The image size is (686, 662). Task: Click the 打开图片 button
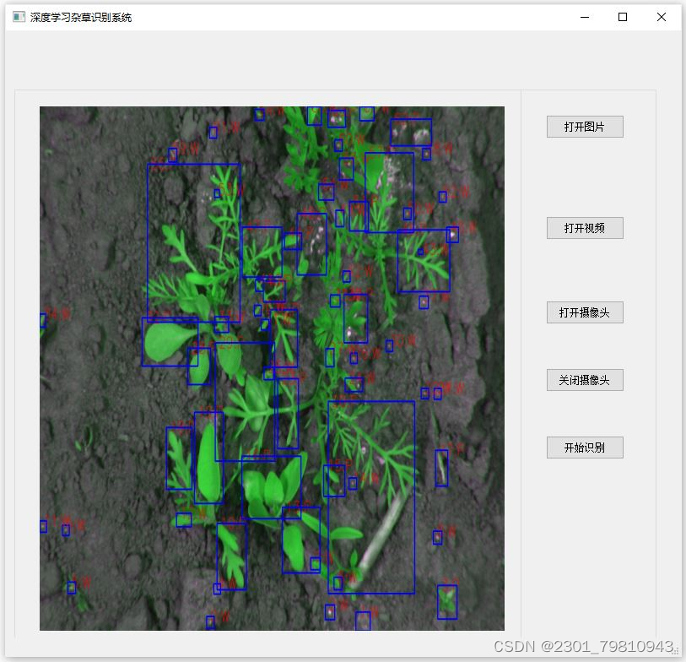click(x=585, y=127)
